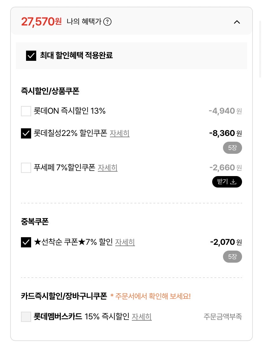
Task: Click the 5장 badge under 롯데칠성 coupon
Action: [232, 148]
